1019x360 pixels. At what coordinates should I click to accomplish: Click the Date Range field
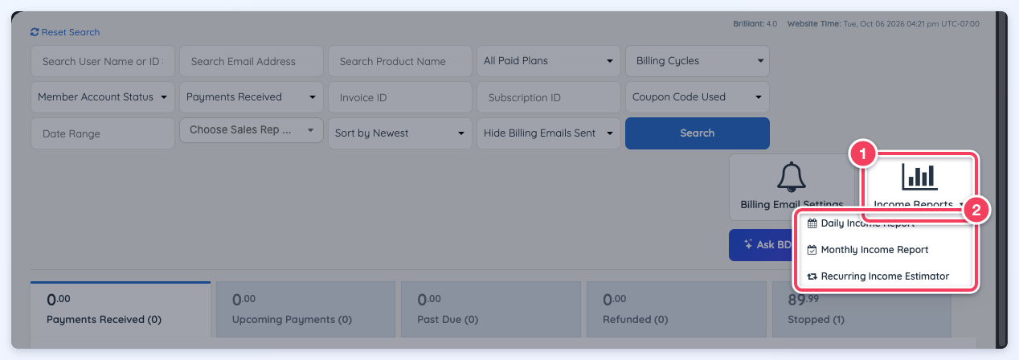pos(103,133)
